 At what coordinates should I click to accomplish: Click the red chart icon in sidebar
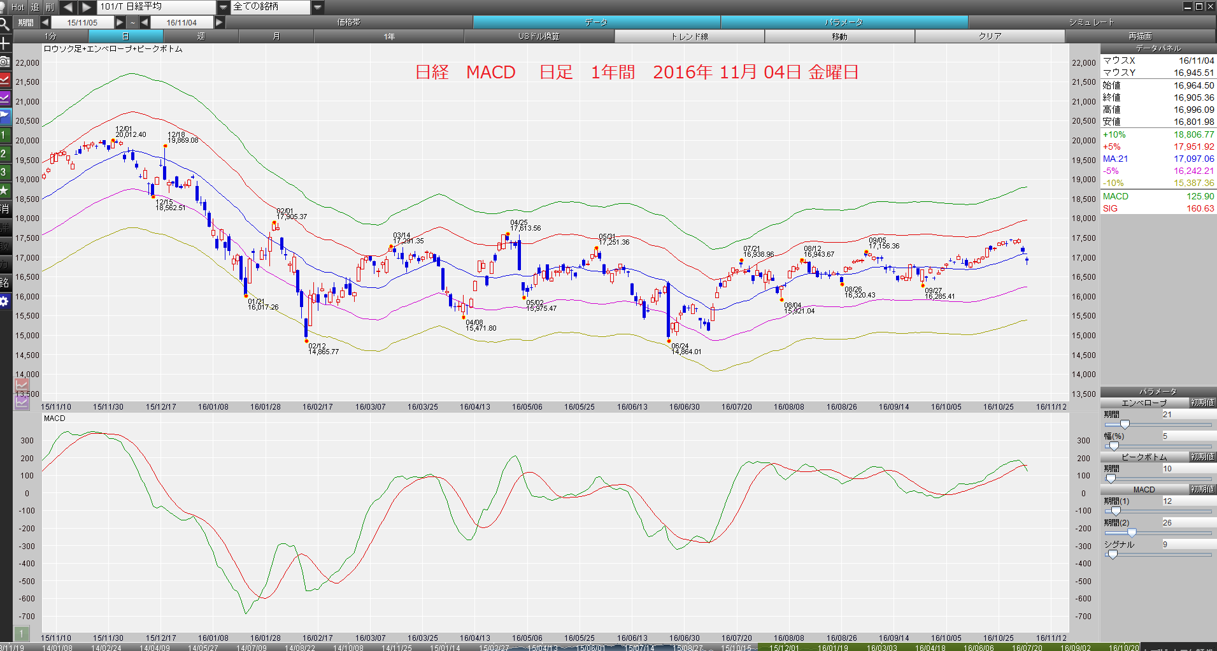5,80
